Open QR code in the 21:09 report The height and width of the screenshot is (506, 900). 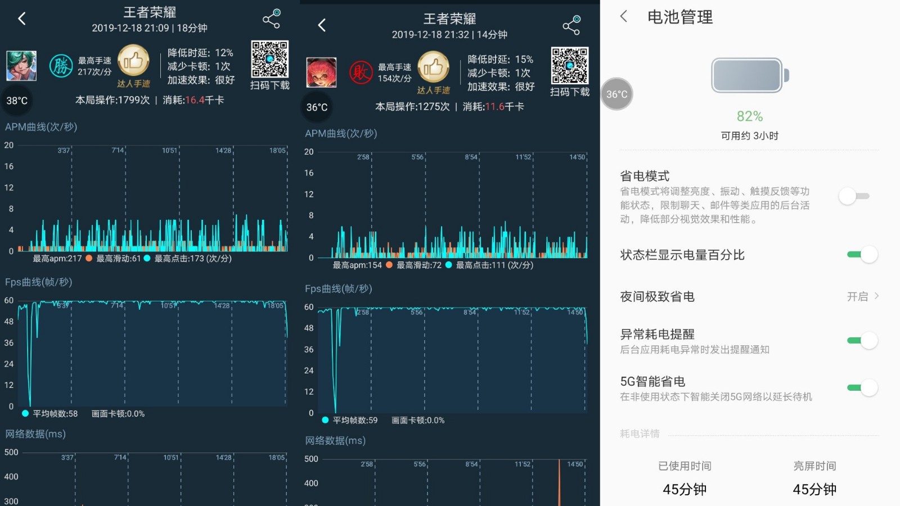269,59
